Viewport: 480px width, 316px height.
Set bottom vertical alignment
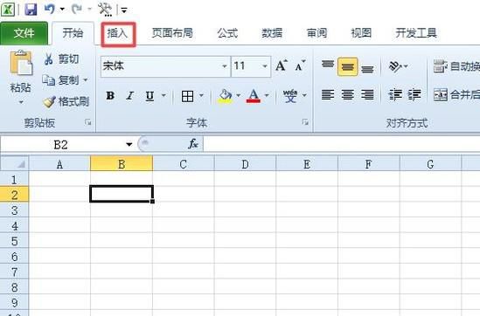pos(367,68)
